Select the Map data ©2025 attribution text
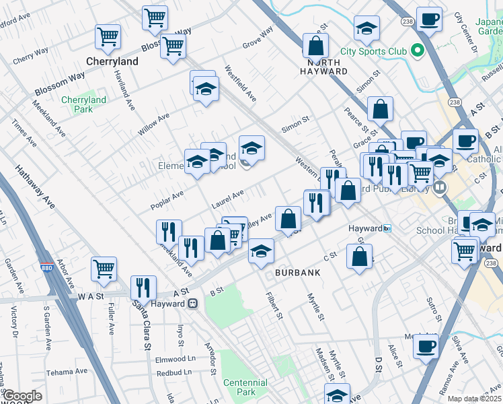This screenshot has height=404, width=503. pyautogui.click(x=474, y=399)
